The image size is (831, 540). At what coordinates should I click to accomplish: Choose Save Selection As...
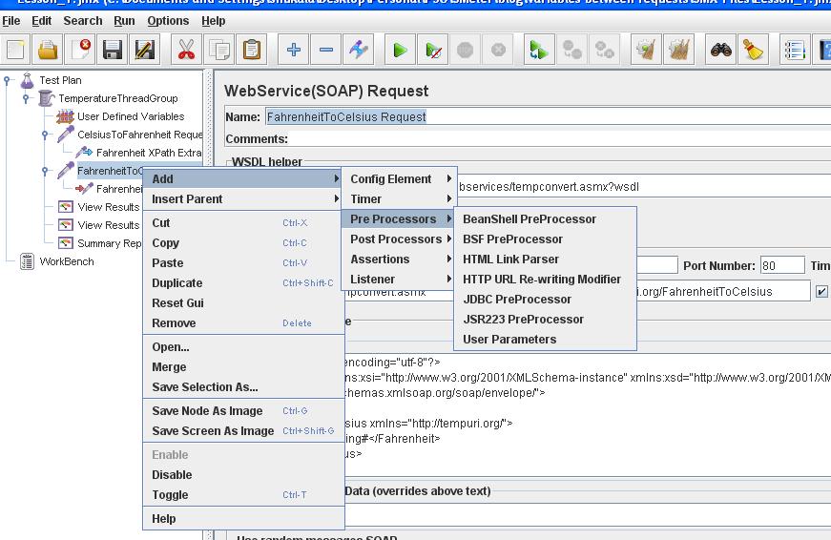pyautogui.click(x=244, y=386)
